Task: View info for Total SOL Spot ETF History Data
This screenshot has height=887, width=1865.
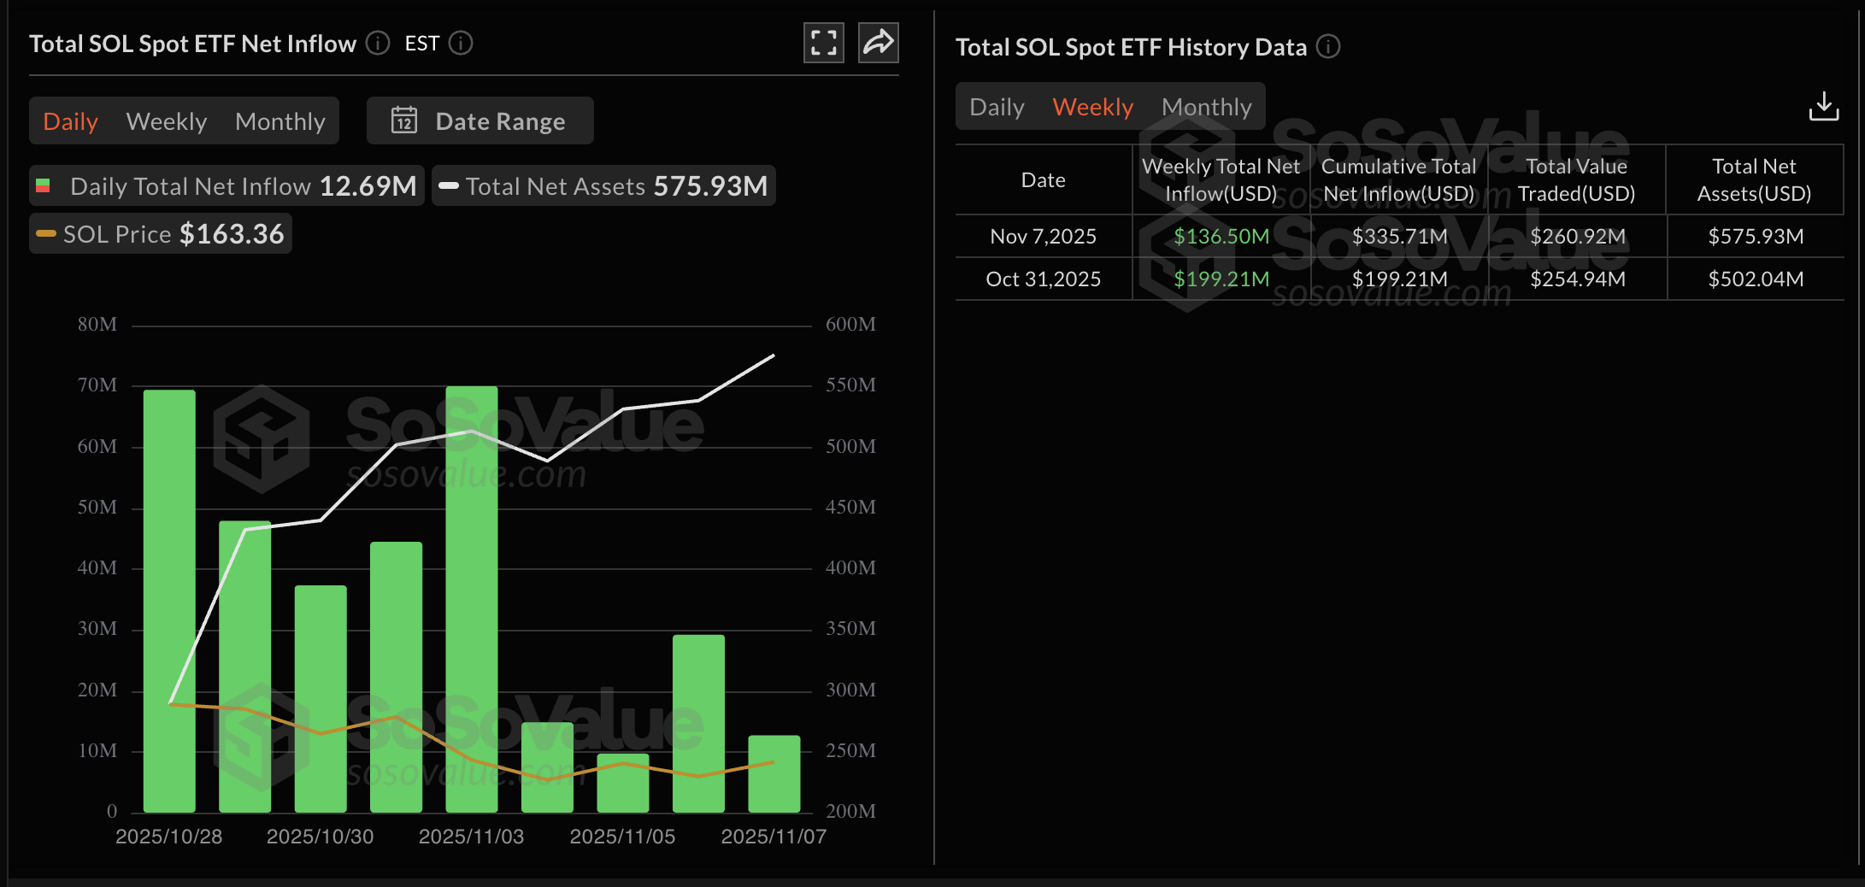Action: [x=1330, y=47]
